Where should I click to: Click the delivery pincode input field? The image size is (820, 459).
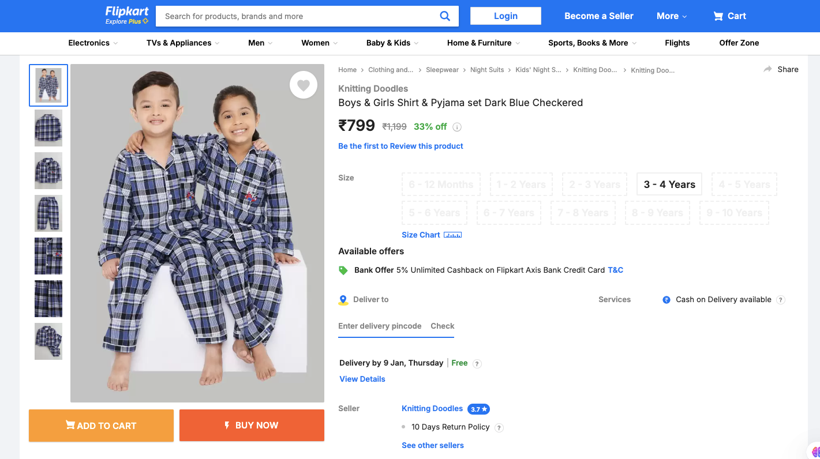point(380,326)
